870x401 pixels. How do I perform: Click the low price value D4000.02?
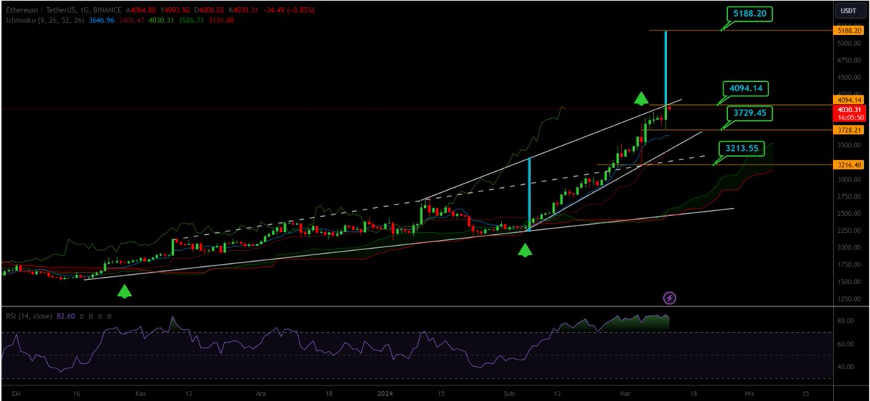pos(209,10)
